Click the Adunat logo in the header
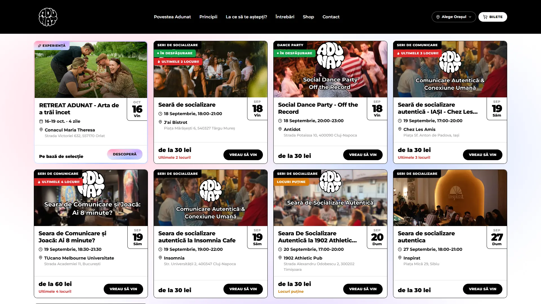 [48, 17]
